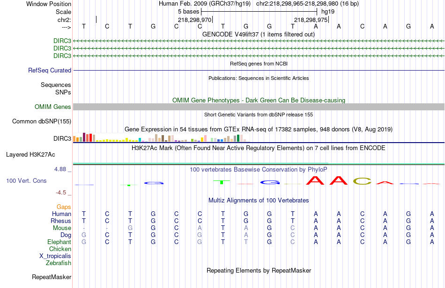Click the SNPs subtrack label
This screenshot has height=288, width=445.
pyautogui.click(x=63, y=92)
